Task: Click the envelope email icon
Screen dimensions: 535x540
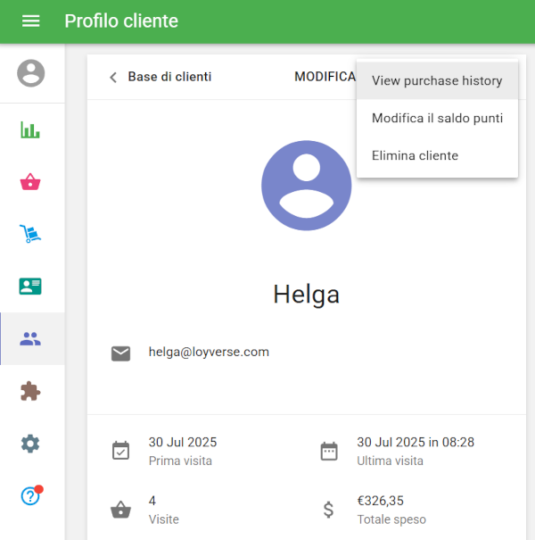Action: tap(120, 353)
